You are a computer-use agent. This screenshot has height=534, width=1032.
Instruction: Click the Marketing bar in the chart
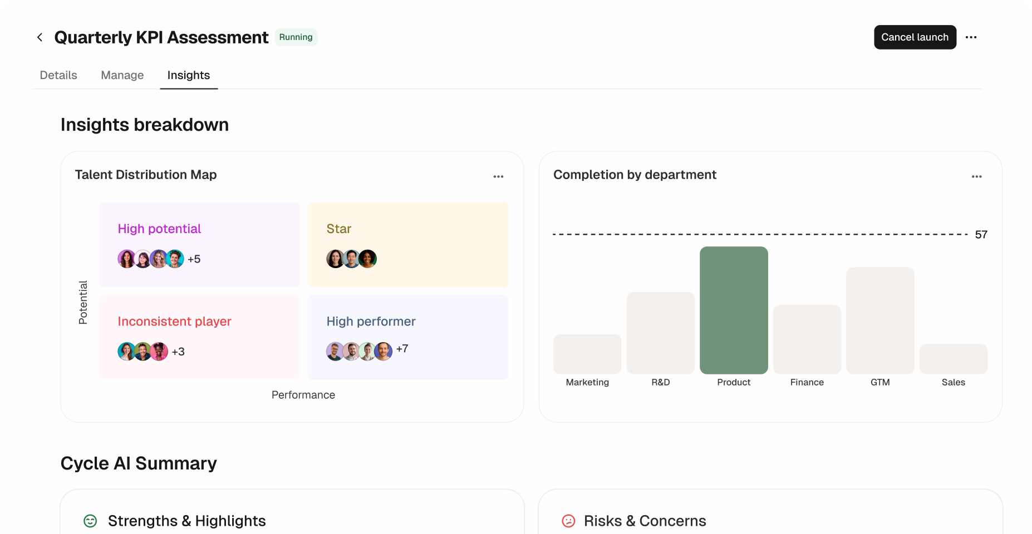pos(587,354)
